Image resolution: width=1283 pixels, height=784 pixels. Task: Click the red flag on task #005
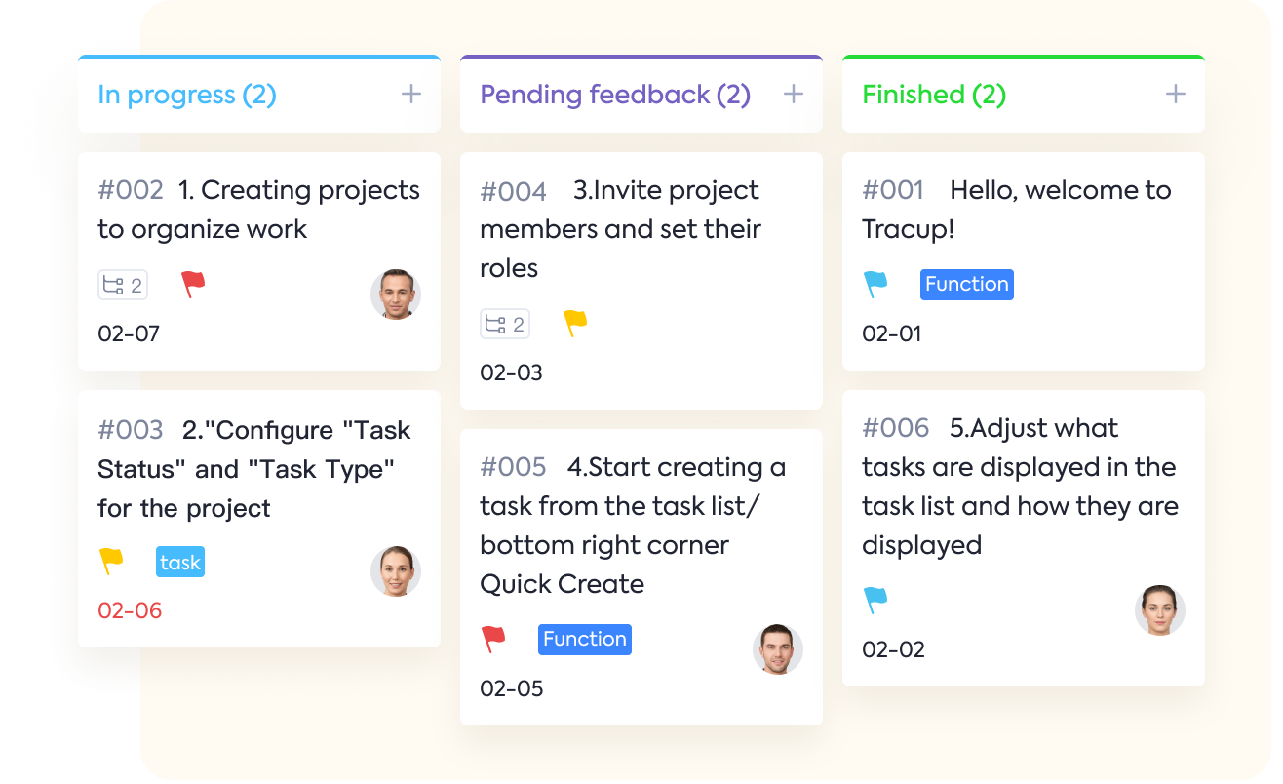click(493, 640)
